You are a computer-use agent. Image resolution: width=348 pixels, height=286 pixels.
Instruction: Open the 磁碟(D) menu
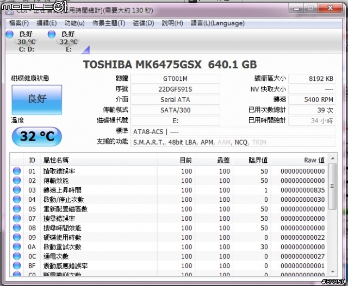(144, 23)
